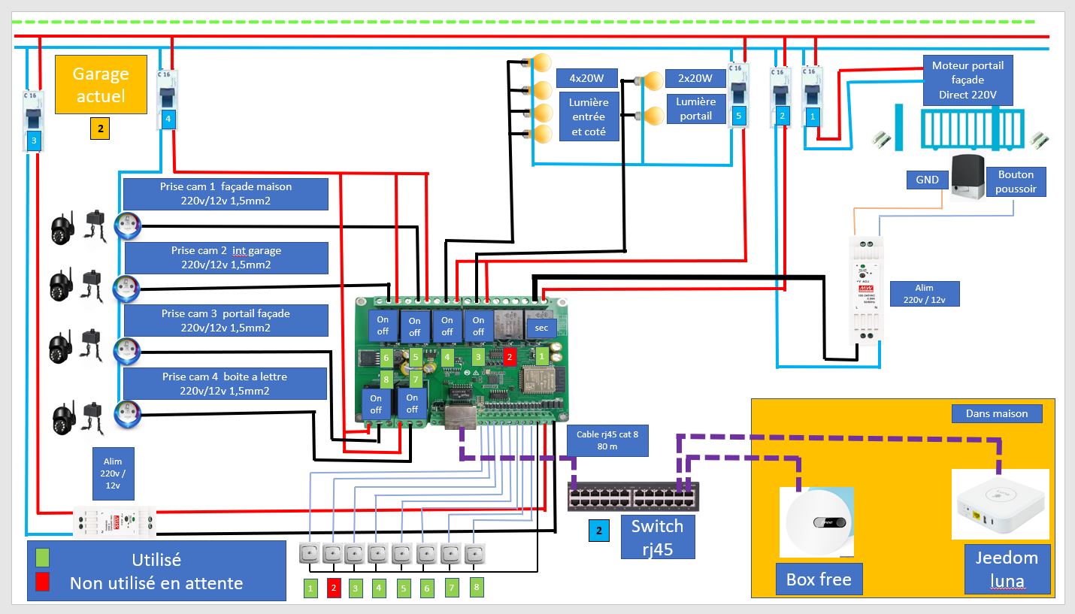Screen dimensions: 1075x614
Task: Click the GND label
Action: tap(927, 179)
